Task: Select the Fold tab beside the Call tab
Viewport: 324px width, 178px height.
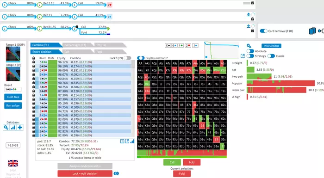Action: point(110,52)
